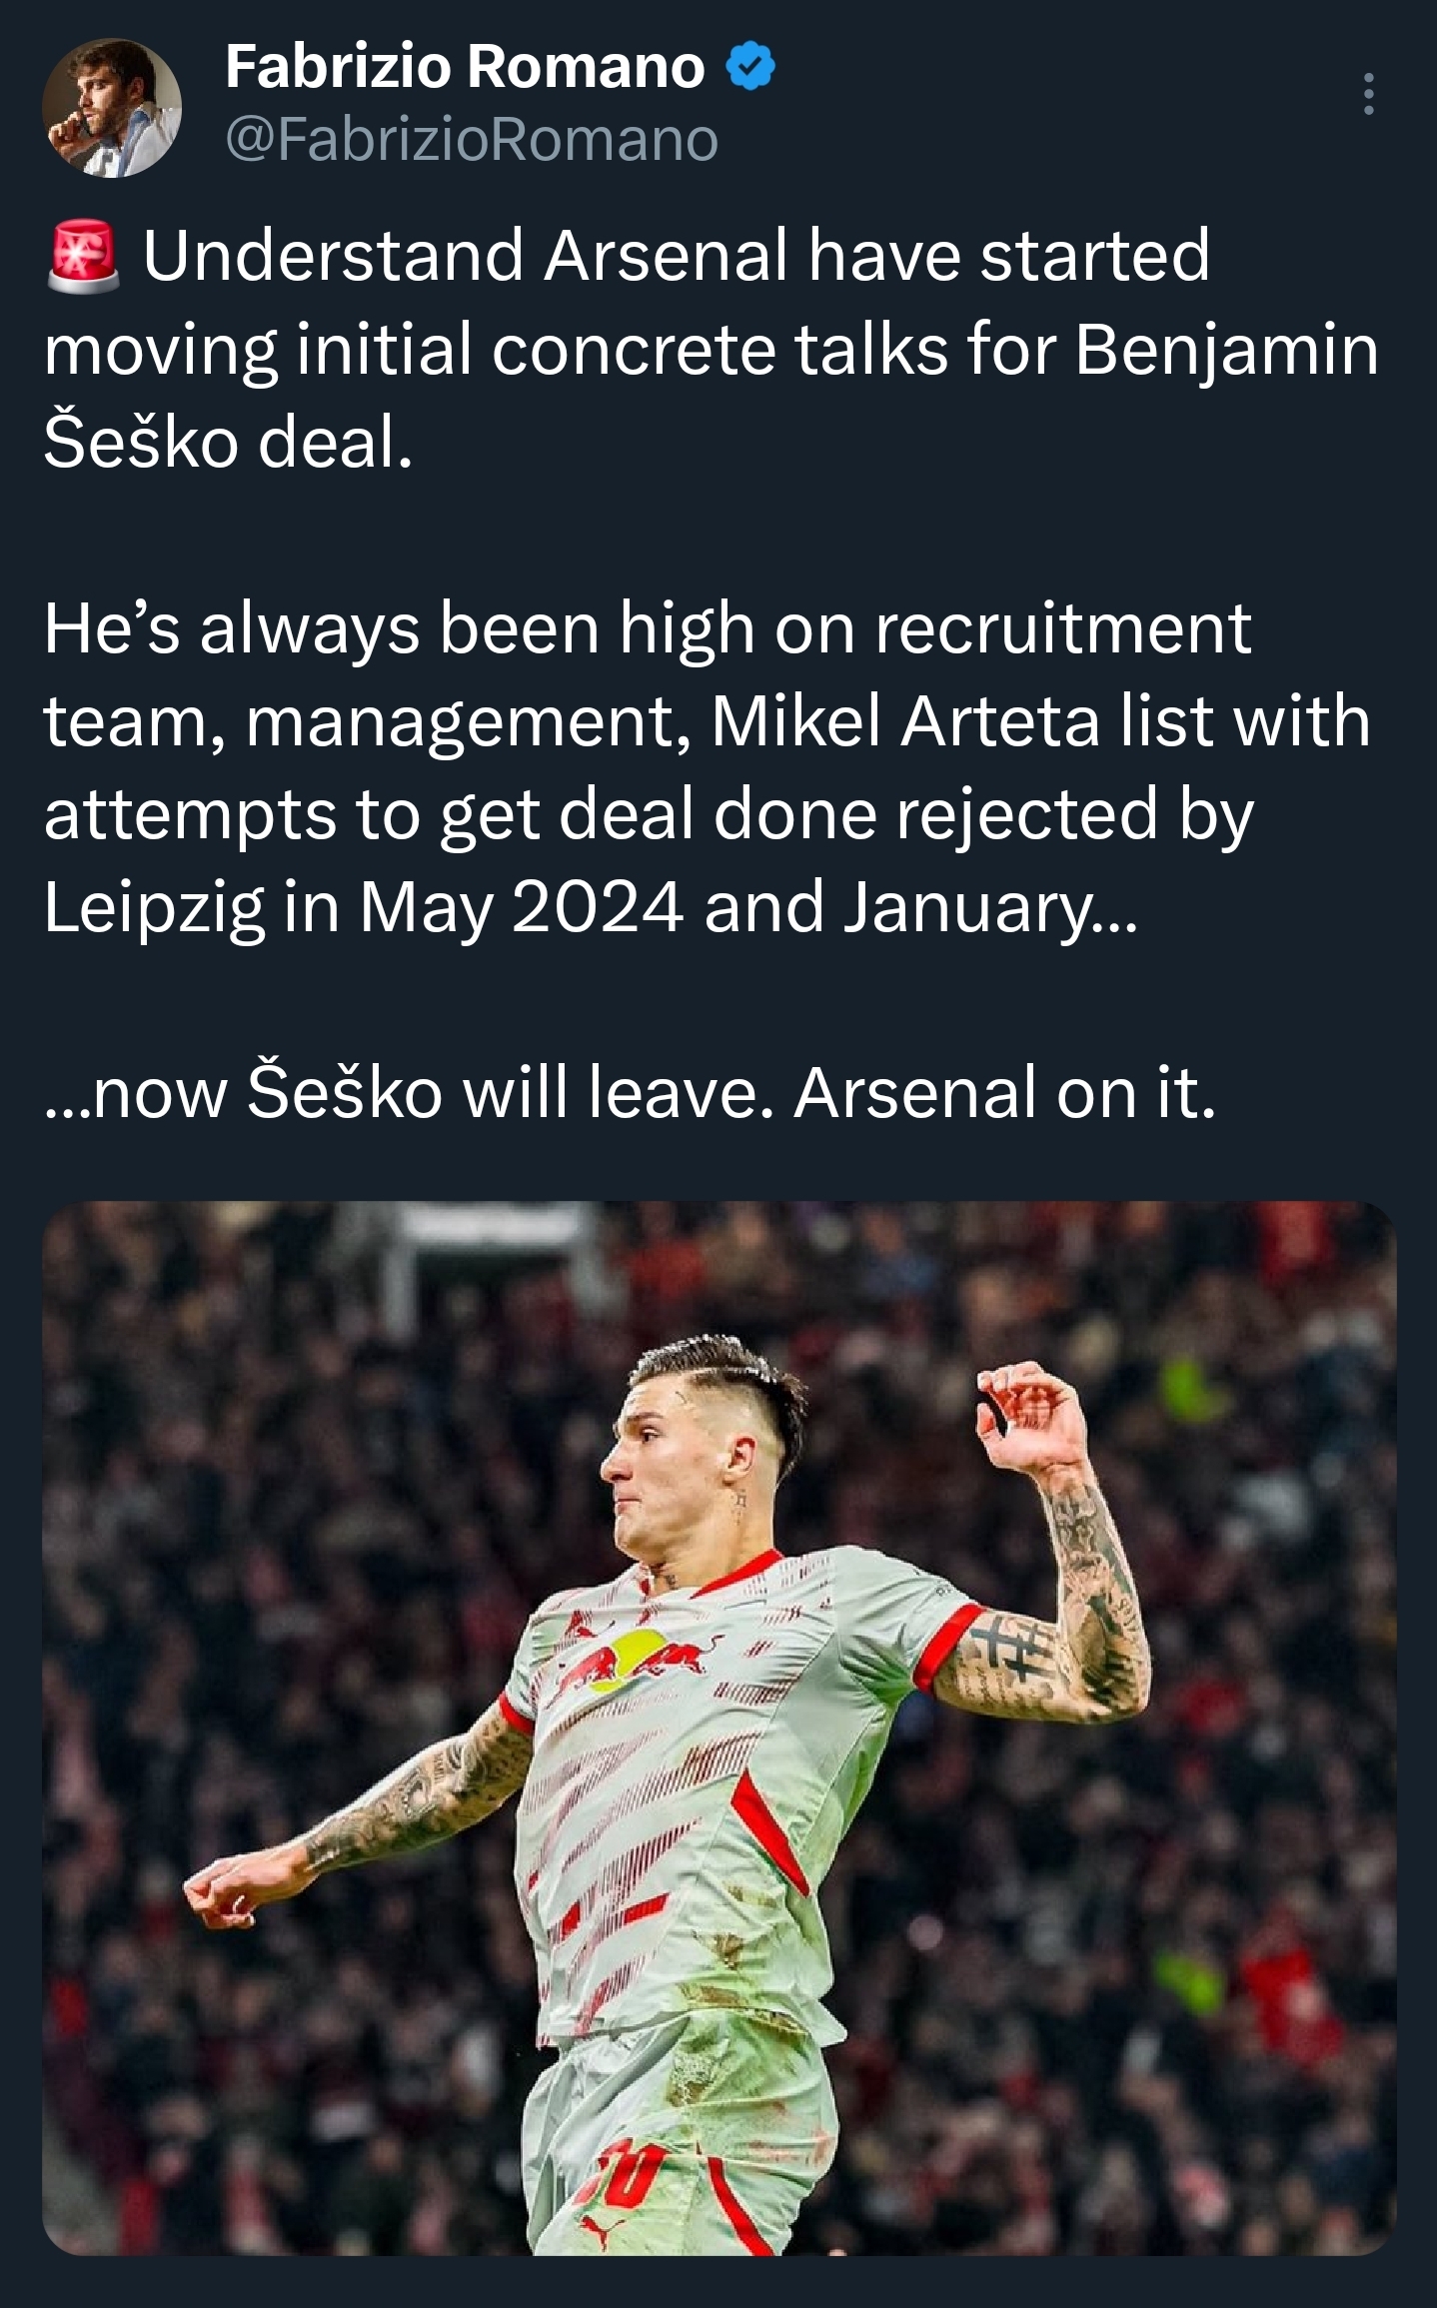The width and height of the screenshot is (1437, 2308).
Task: Tap the 'May 2024' text
Action: pyautogui.click(x=522, y=909)
